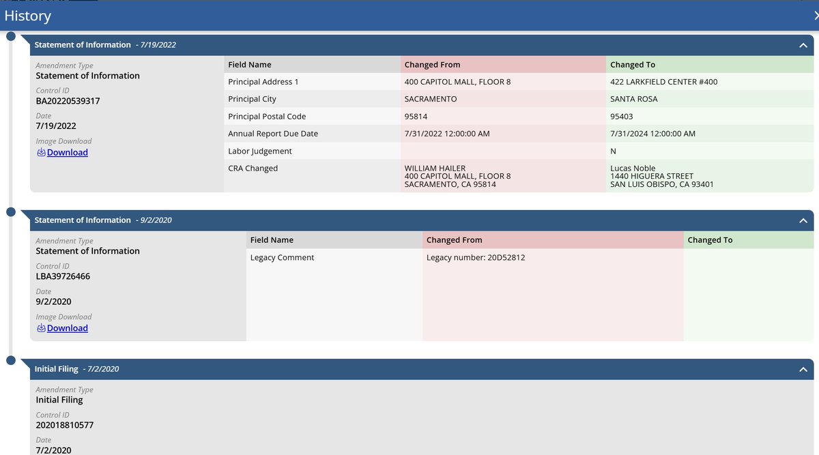The width and height of the screenshot is (819, 455).
Task: Select the due date 7/31/2022 12:00:00 AM
Action: click(x=447, y=134)
